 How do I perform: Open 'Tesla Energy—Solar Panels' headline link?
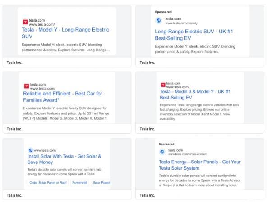tap(200, 165)
